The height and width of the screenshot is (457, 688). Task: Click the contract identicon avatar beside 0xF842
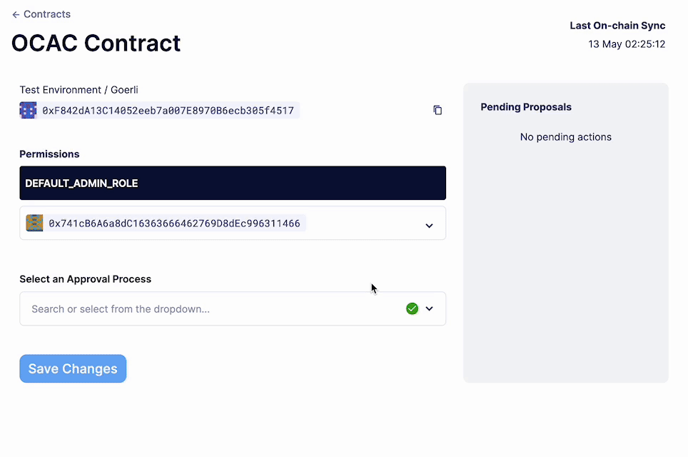[28, 110]
